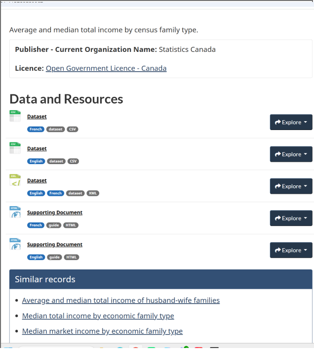Click the Data and Resources heading

click(66, 99)
